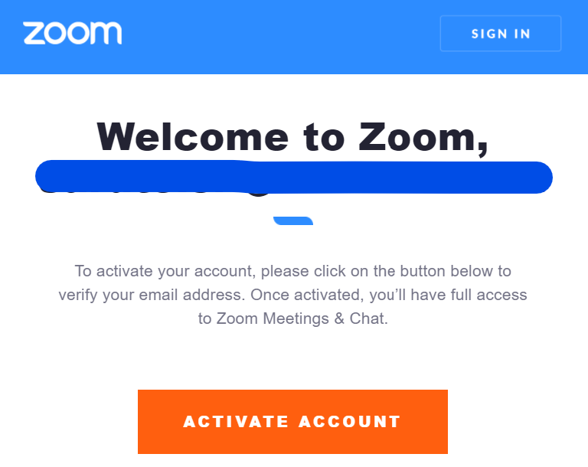Click the word "Meetings" in the paragraph
Image resolution: width=588 pixels, height=467 pixels.
point(296,318)
